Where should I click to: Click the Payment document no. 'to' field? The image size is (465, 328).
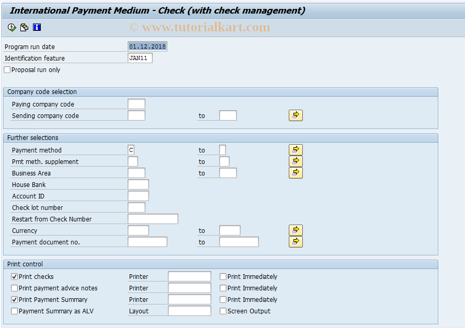click(x=239, y=242)
